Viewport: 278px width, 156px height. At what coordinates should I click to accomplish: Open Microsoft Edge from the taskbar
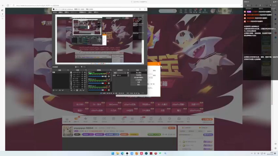122,153
